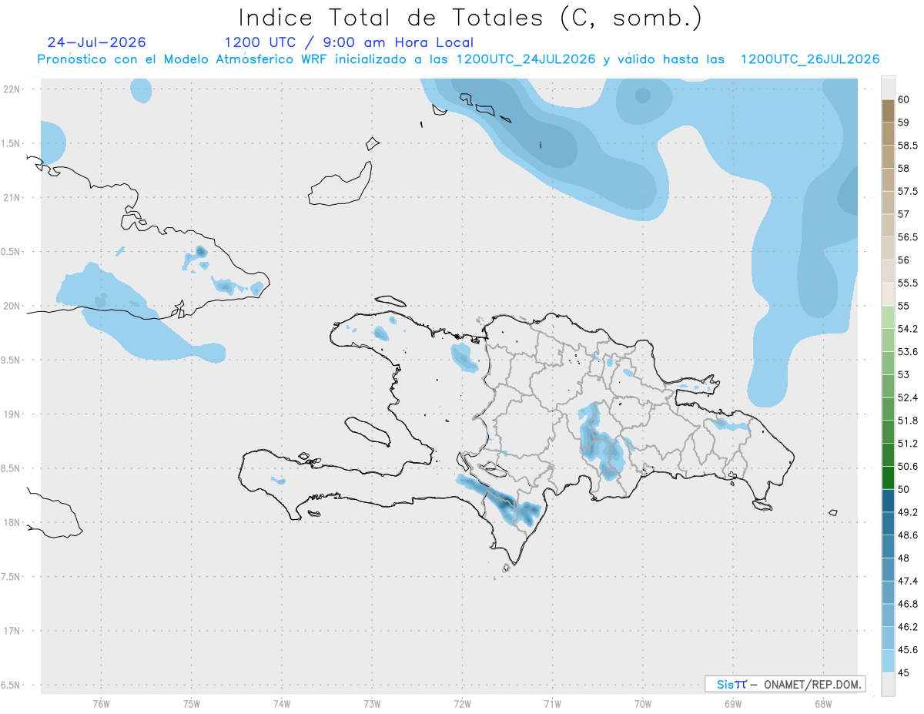Pick the dark blue swatch between 49.2 and 50

(x=888, y=501)
